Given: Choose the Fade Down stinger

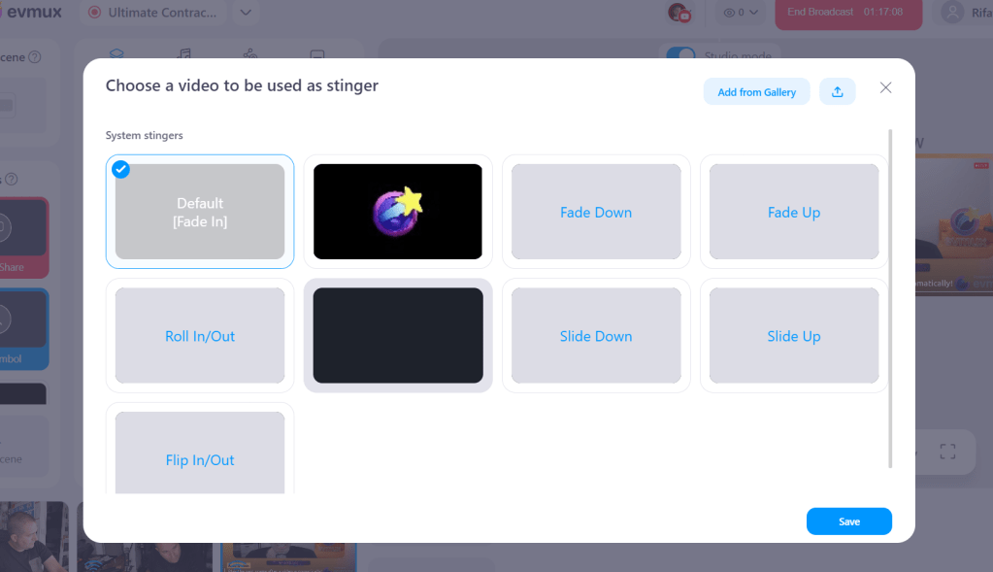Looking at the screenshot, I should (596, 212).
